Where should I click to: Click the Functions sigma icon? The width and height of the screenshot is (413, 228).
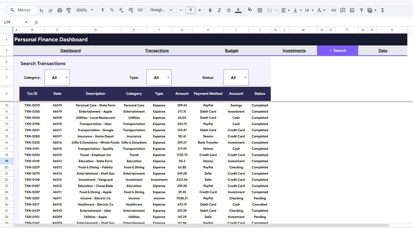coord(382,10)
